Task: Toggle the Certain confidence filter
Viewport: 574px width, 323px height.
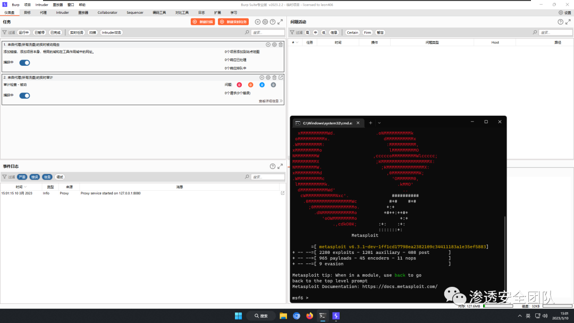Action: pyautogui.click(x=352, y=32)
